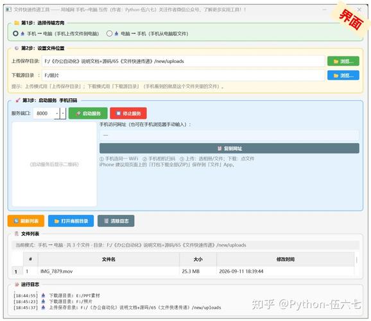Screen dimensions: 371x321
Task: Click the 25.3 MB size cell
Action: click(x=198, y=272)
